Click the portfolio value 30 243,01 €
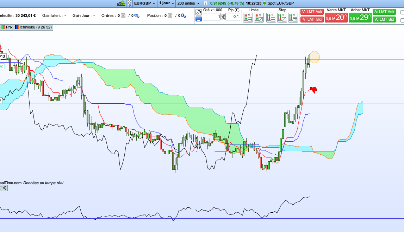Viewport: 404px width, 232px height. pyautogui.click(x=25, y=16)
